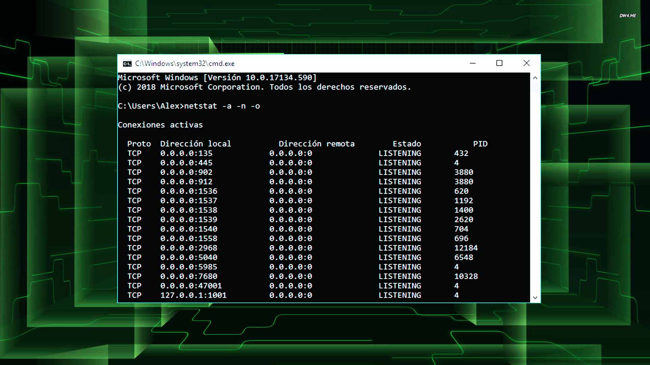This screenshot has height=365, width=650.
Task: Click the scrollbar down arrow
Action: (x=535, y=297)
